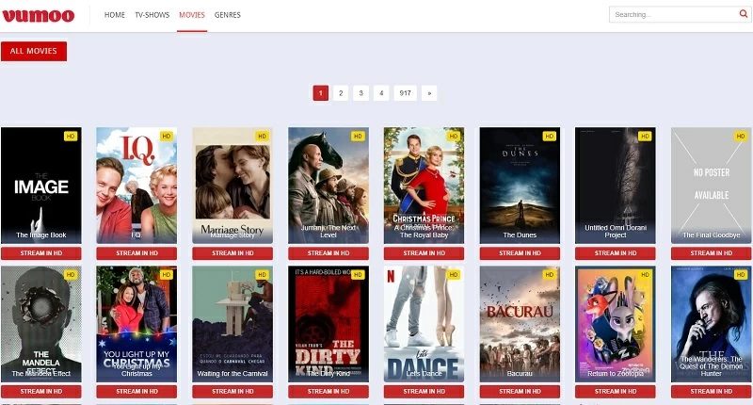753x405 pixels.
Task: Stream The Image Book in HD
Action: click(x=41, y=253)
